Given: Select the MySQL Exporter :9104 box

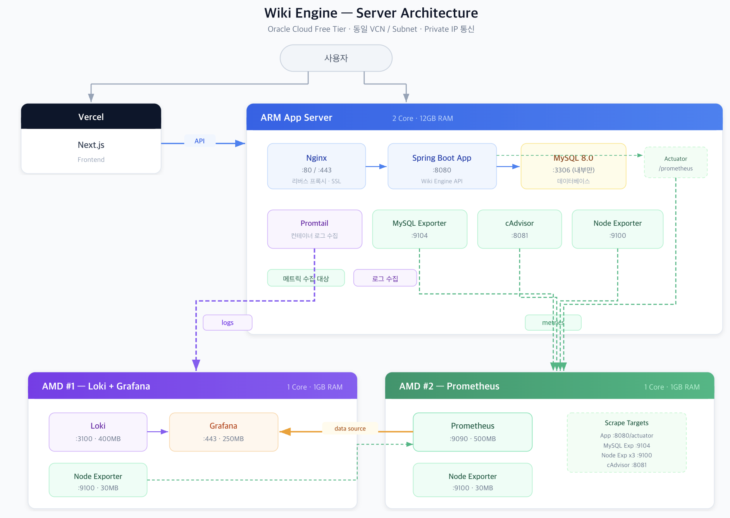Looking at the screenshot, I should [x=419, y=229].
